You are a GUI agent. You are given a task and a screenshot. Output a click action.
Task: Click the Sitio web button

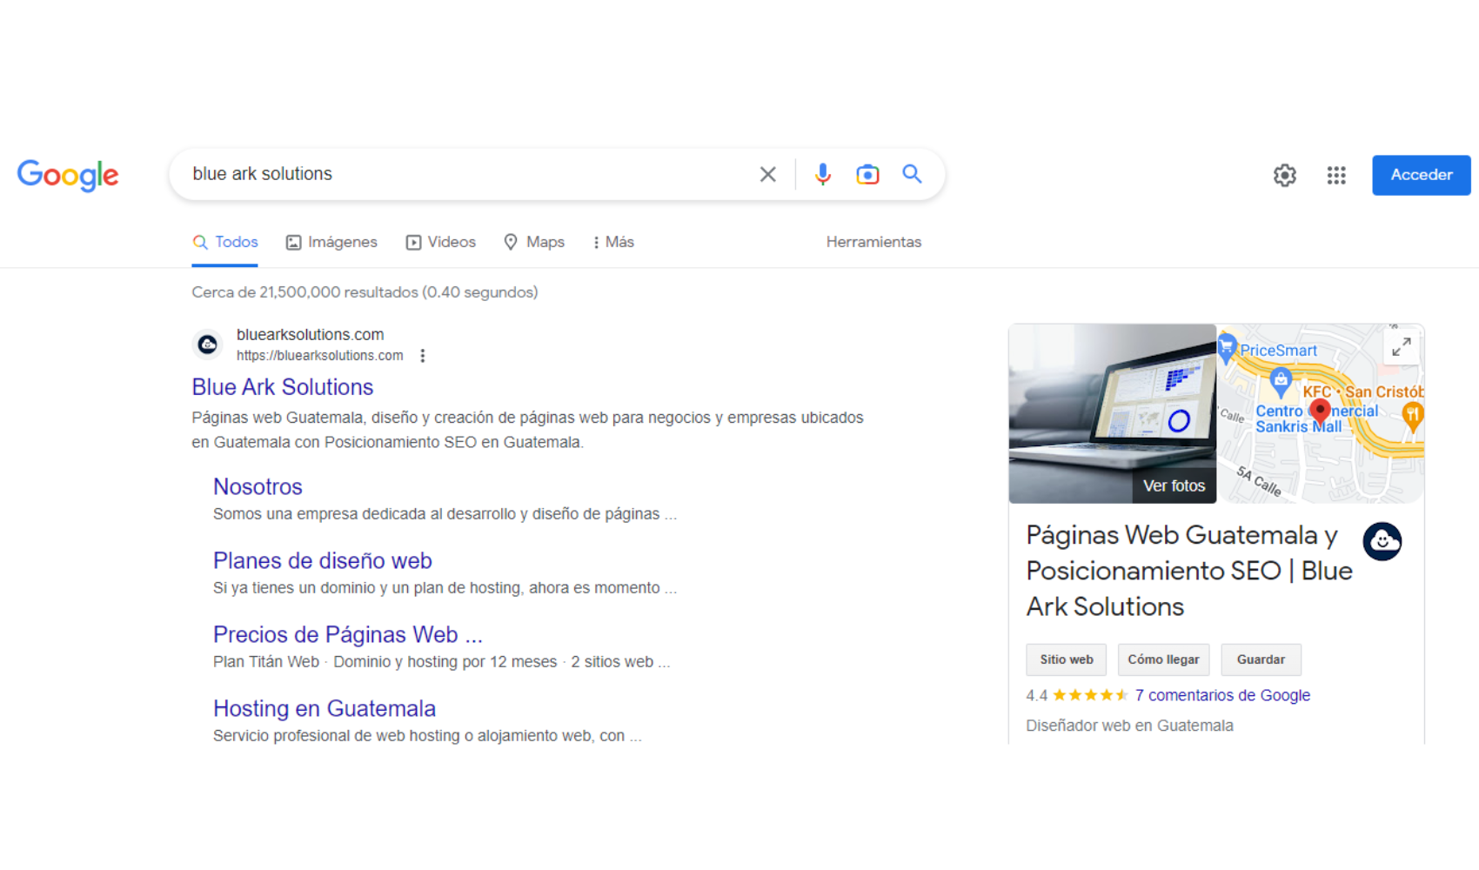click(x=1066, y=659)
